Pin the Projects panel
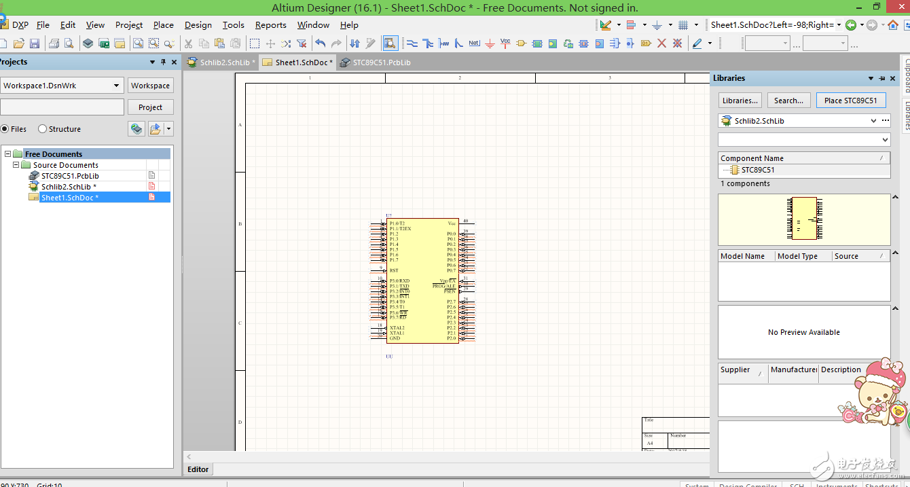The height and width of the screenshot is (487, 910). [x=163, y=62]
